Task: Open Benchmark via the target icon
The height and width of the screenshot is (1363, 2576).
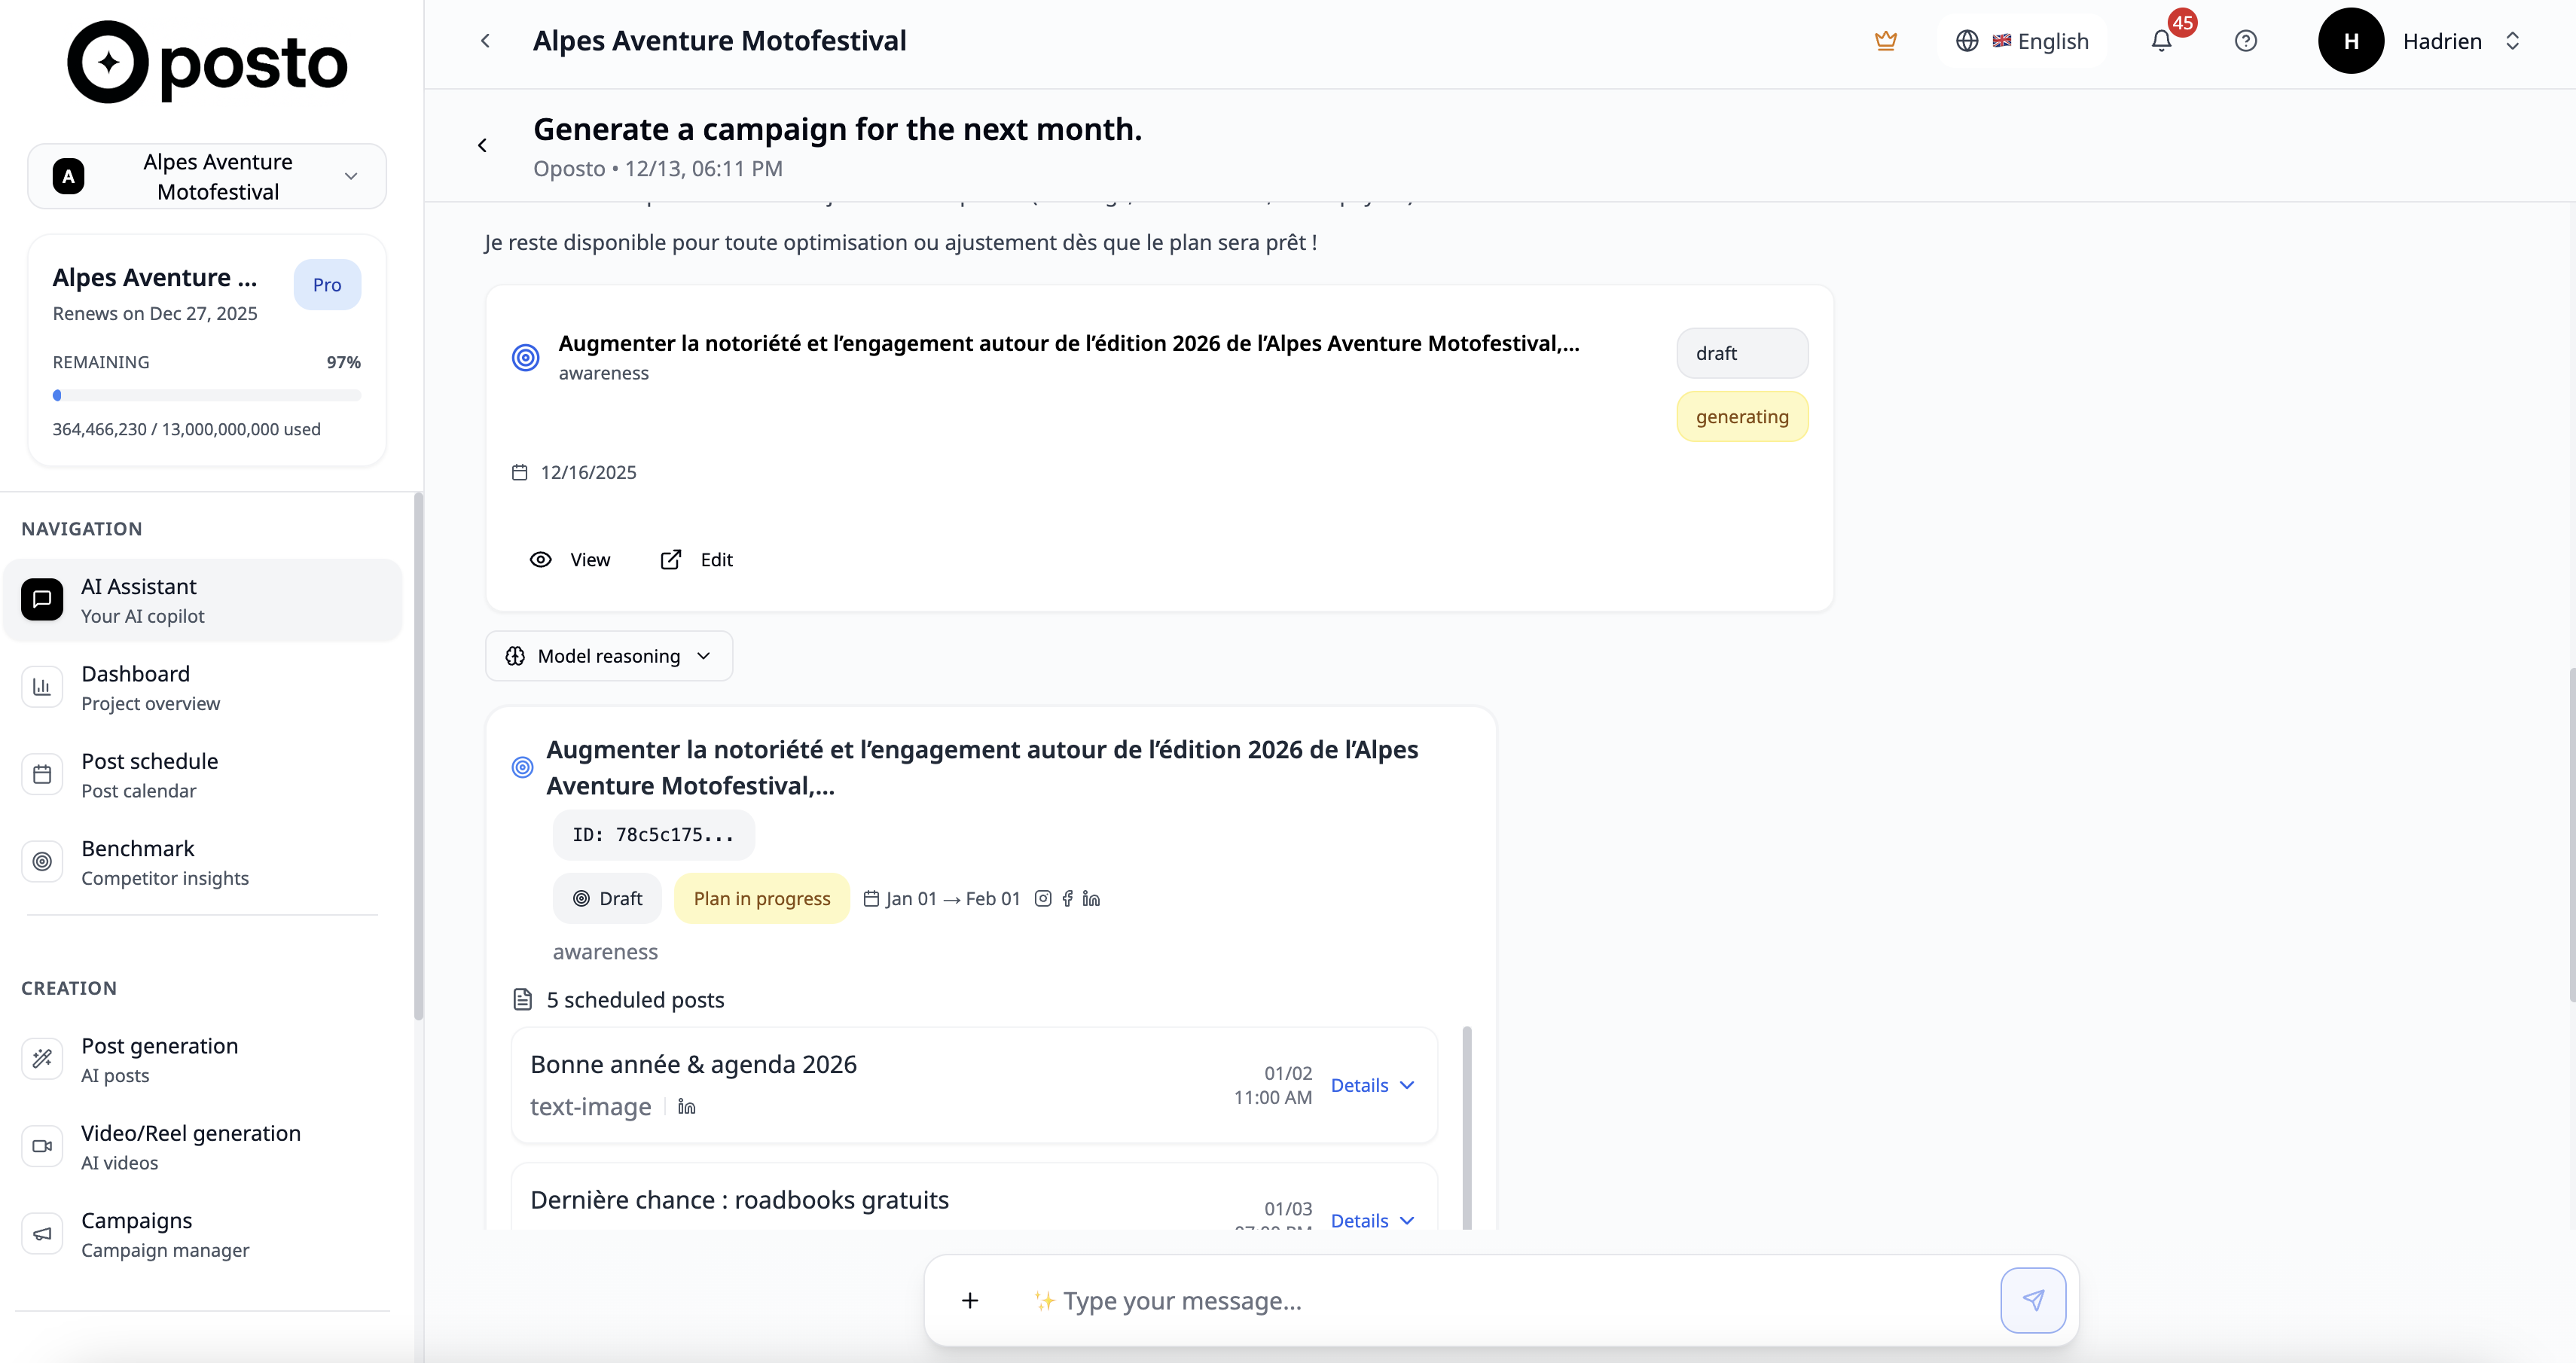Action: tap(41, 861)
